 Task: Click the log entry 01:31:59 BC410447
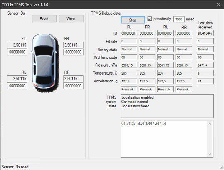click(x=144, y=123)
